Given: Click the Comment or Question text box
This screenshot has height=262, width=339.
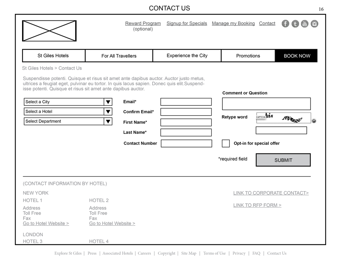Looking at the screenshot, I should (266, 104).
